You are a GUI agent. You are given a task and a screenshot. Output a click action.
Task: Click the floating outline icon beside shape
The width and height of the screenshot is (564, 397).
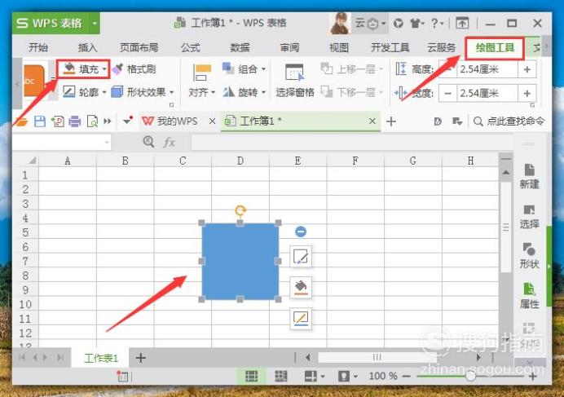click(301, 319)
